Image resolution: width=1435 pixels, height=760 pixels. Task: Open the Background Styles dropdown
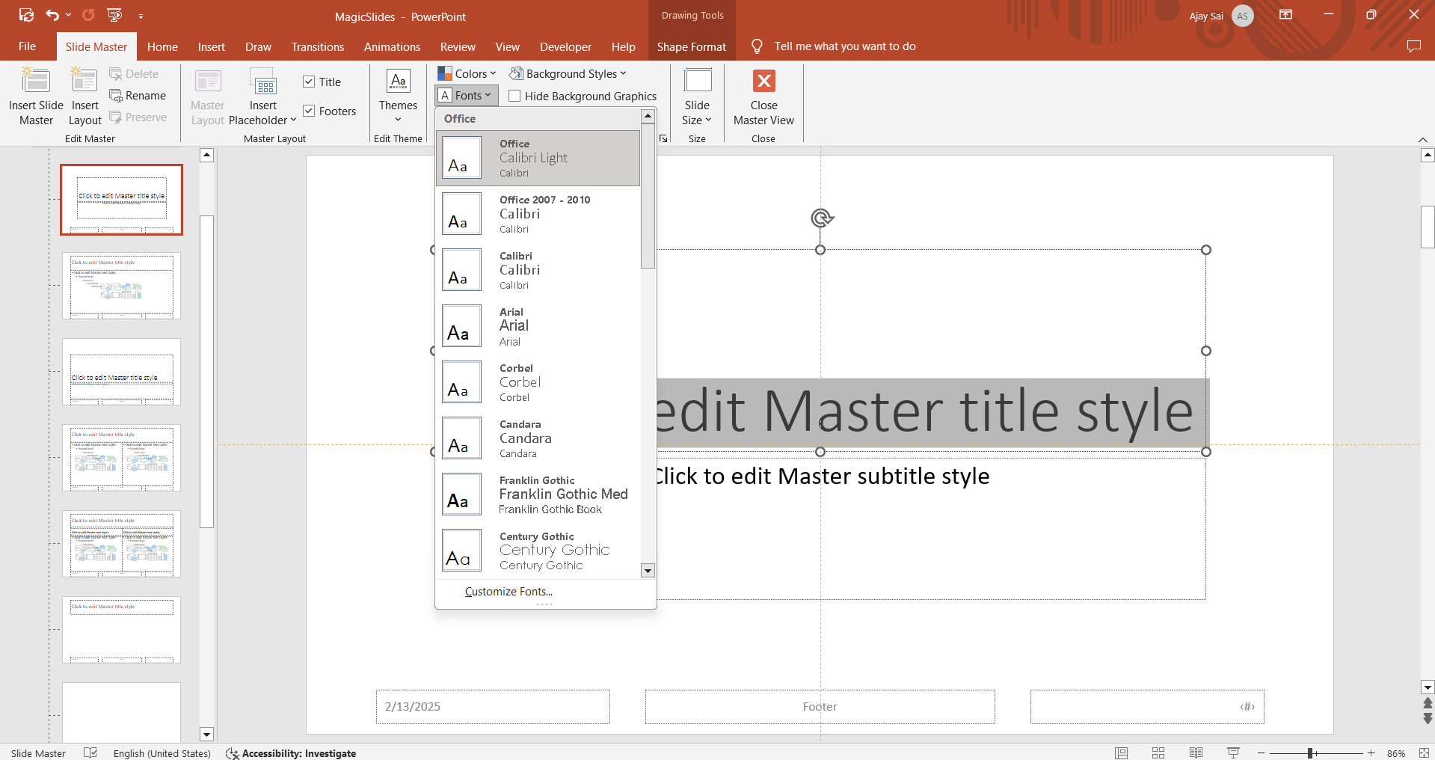pos(568,73)
